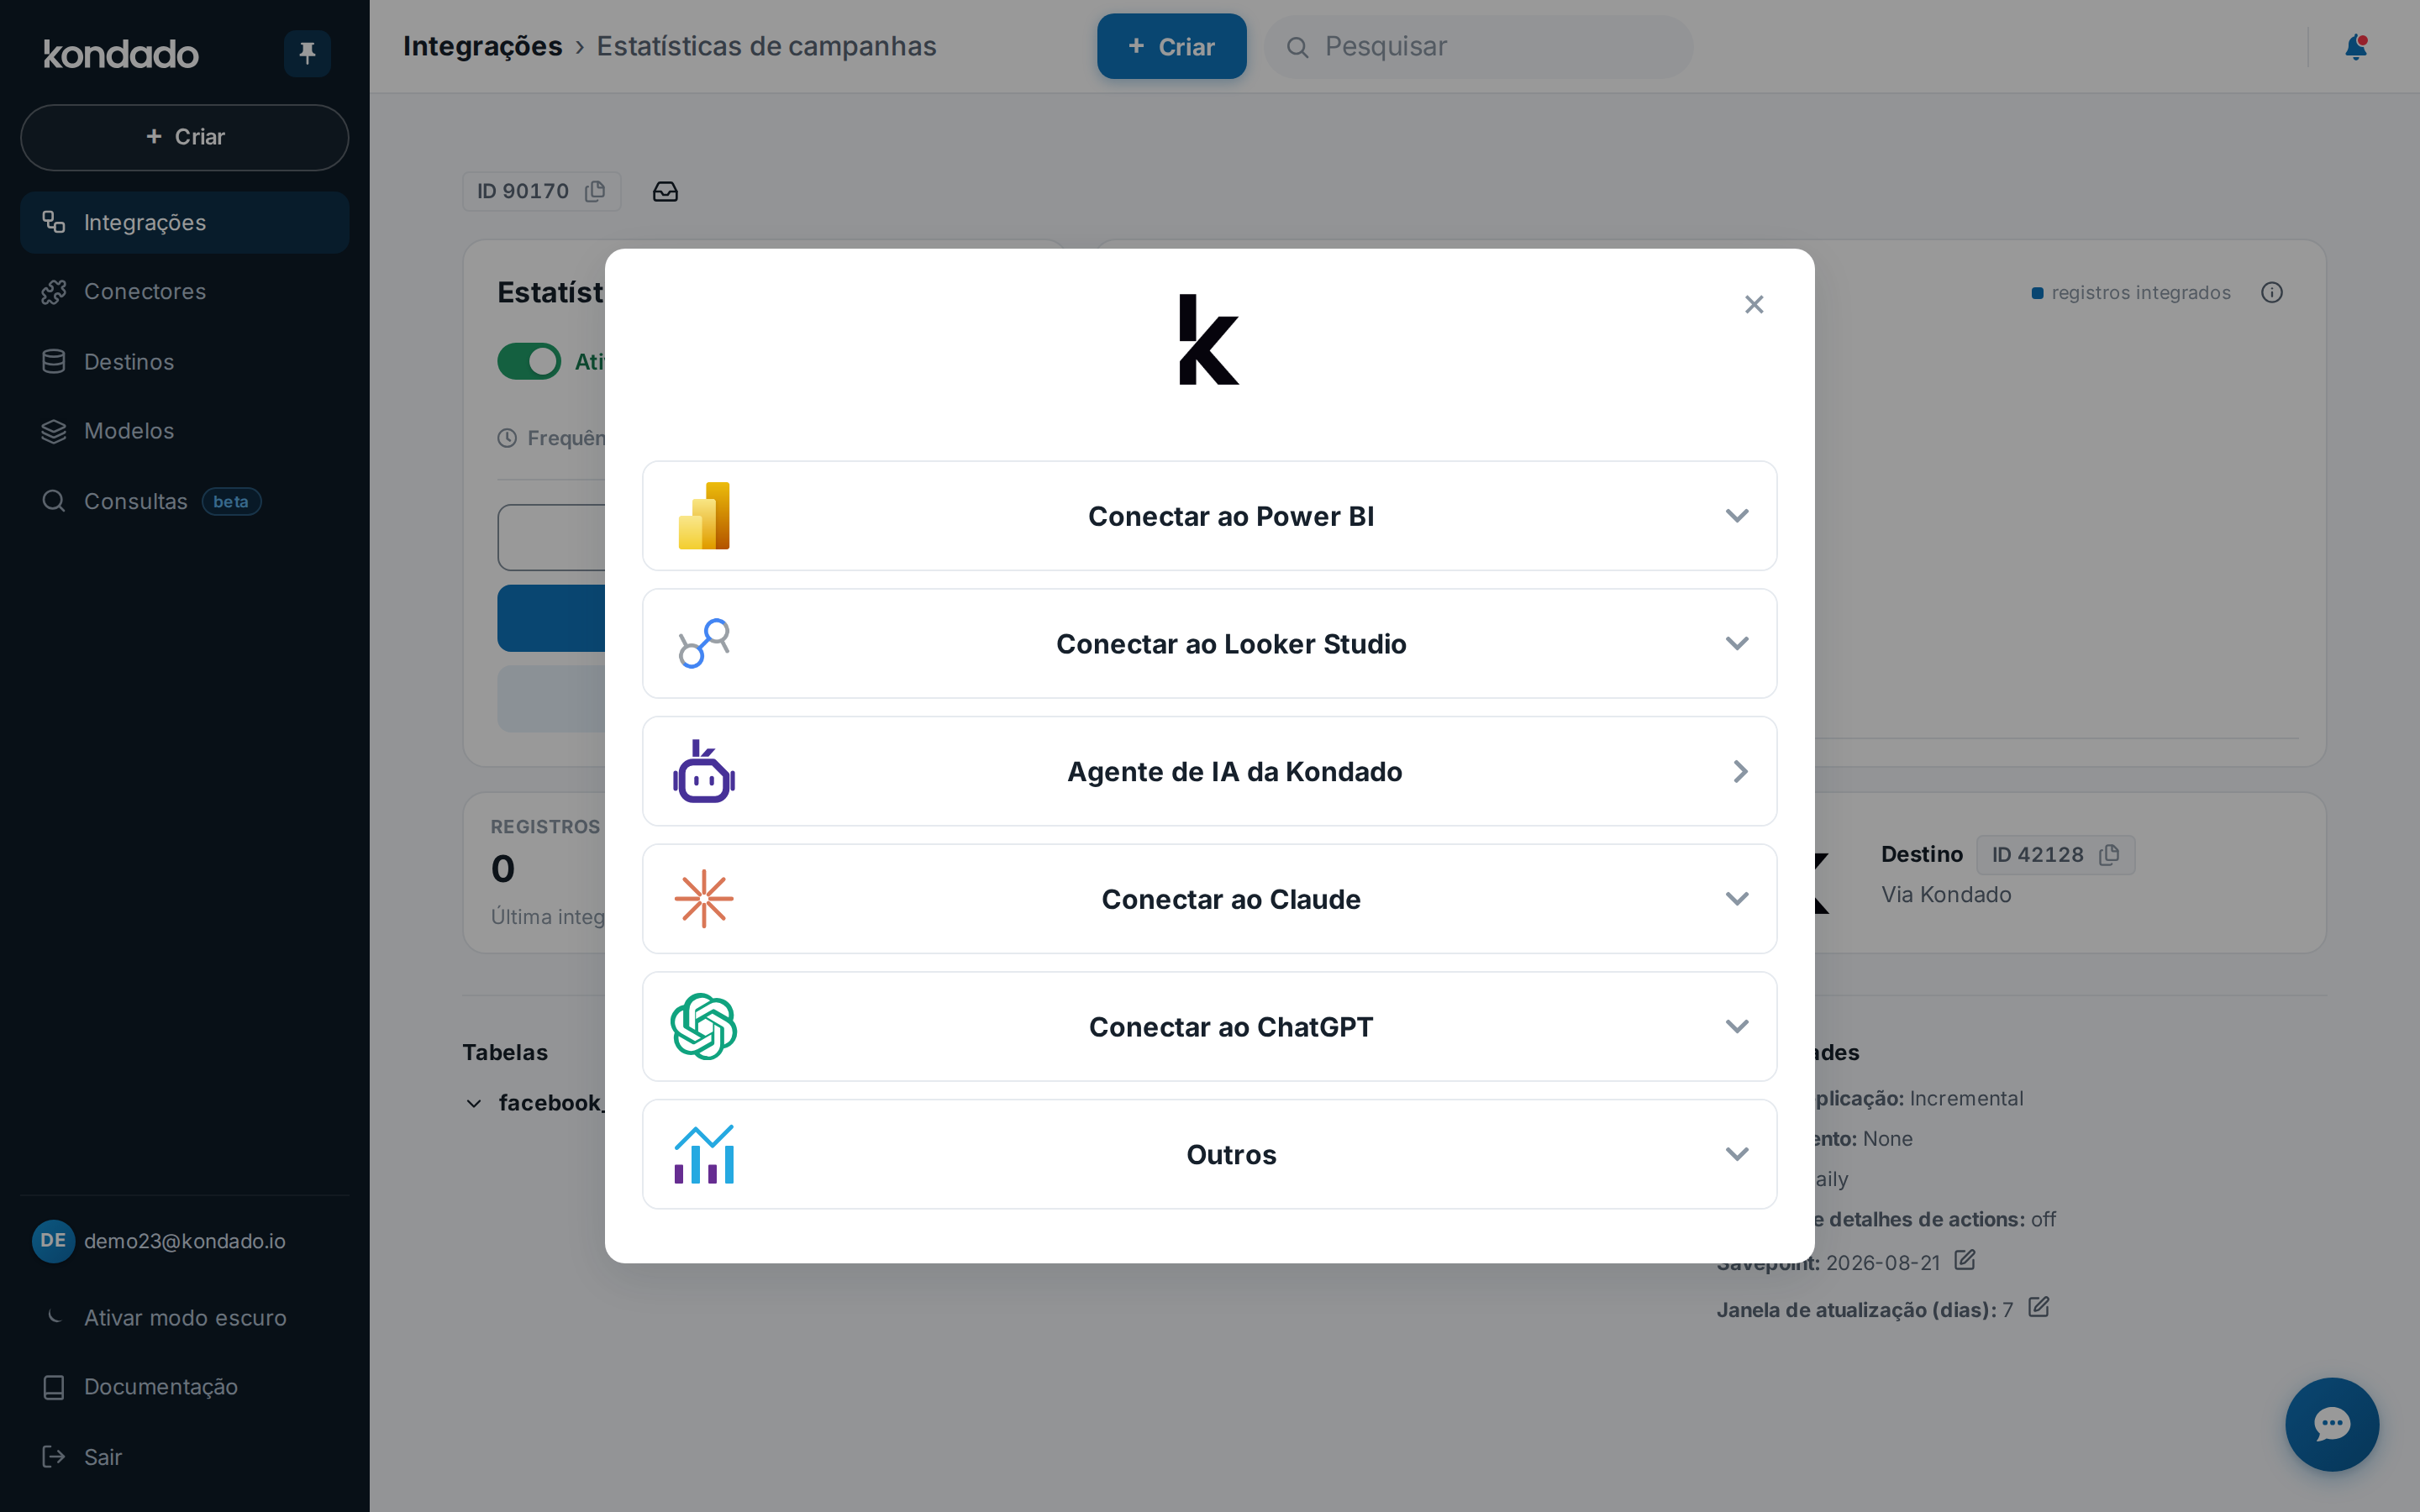Click the Looker Studio logo icon
The height and width of the screenshot is (1512, 2420).
click(x=704, y=643)
